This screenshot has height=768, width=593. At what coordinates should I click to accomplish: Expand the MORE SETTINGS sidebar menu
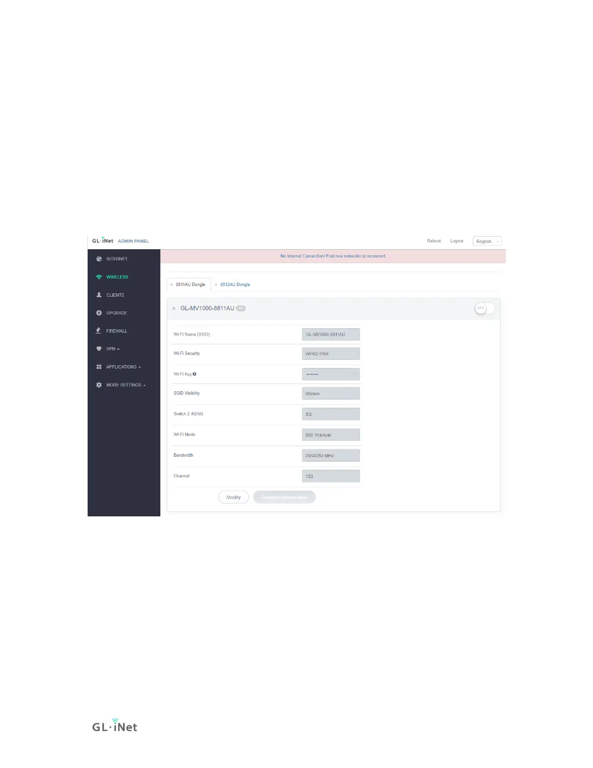click(x=126, y=385)
